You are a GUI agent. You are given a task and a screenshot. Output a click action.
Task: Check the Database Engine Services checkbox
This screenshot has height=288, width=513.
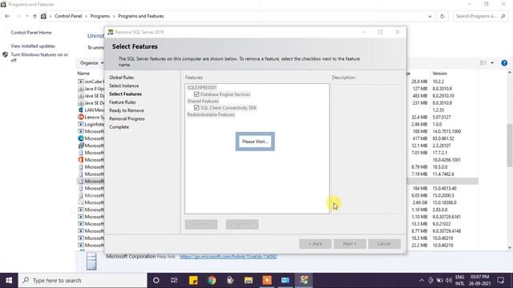(196, 94)
